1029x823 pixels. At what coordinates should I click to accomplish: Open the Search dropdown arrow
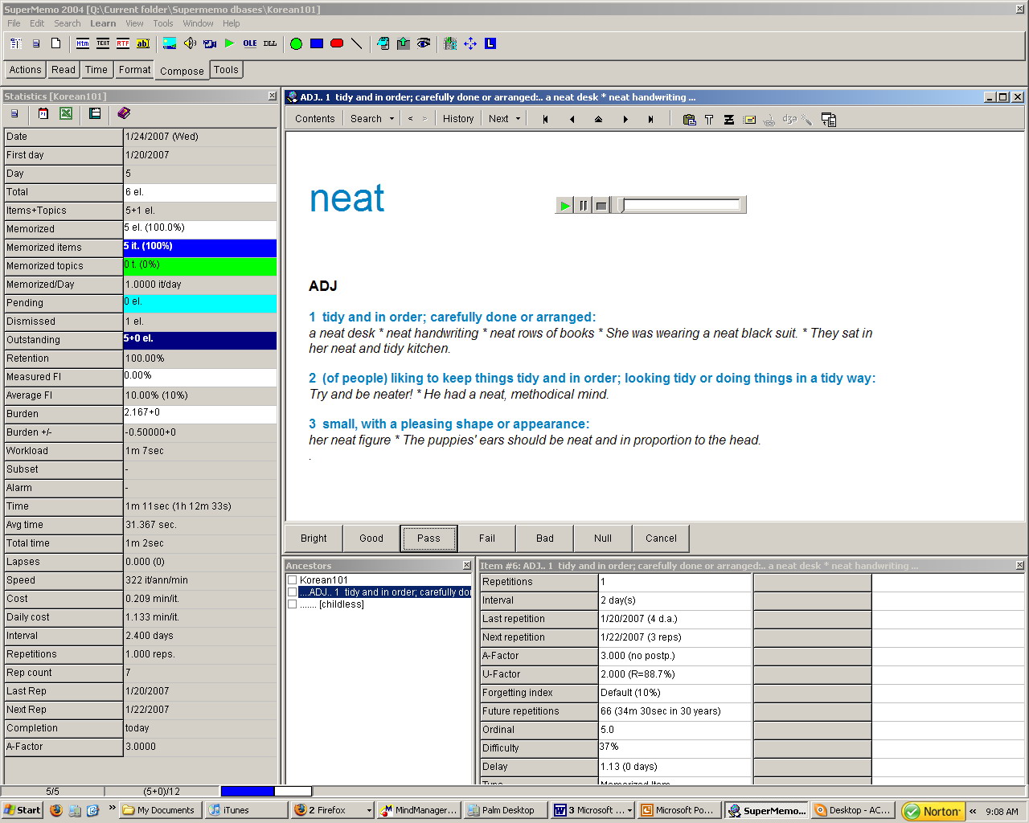click(x=392, y=119)
